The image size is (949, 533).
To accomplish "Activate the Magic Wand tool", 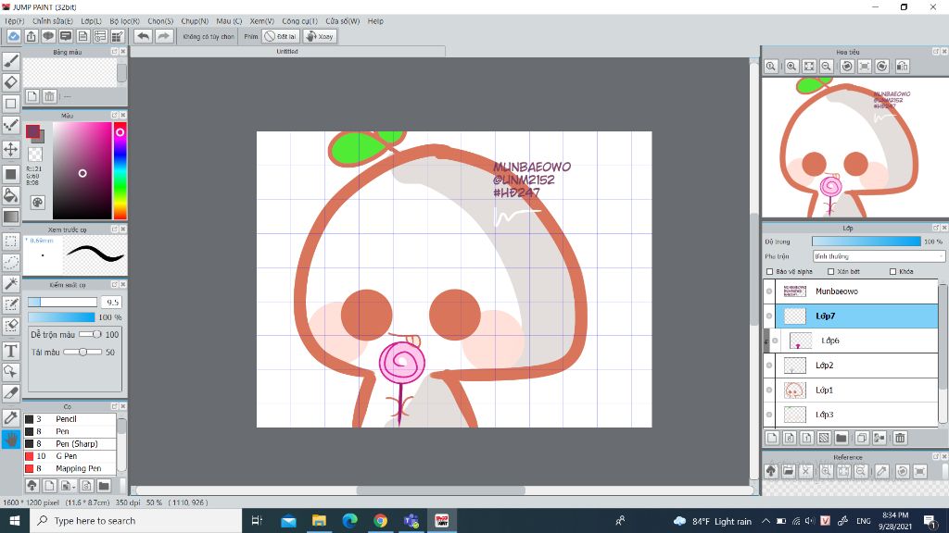I will coord(11,283).
